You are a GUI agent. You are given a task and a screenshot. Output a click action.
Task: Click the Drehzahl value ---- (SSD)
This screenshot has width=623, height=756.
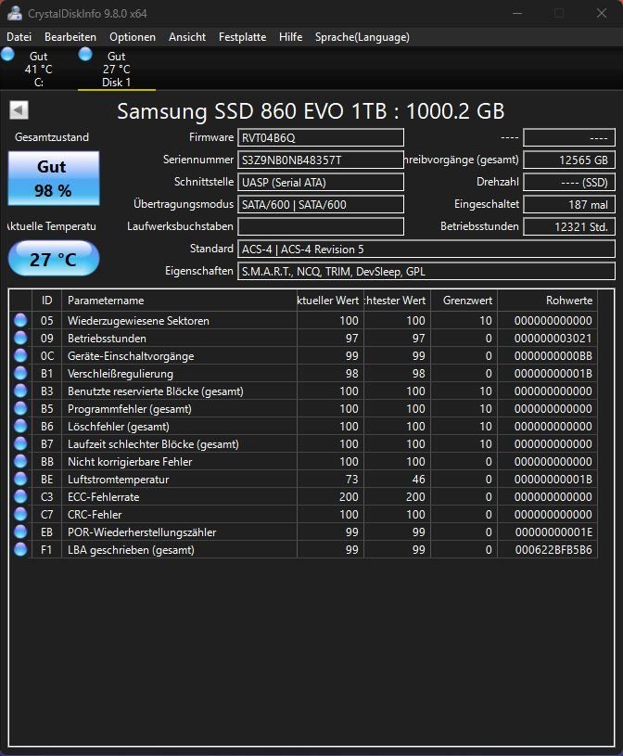(x=569, y=182)
